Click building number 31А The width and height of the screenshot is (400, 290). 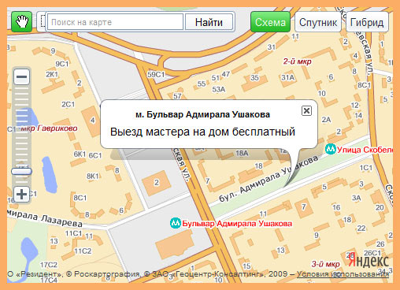click(x=288, y=77)
